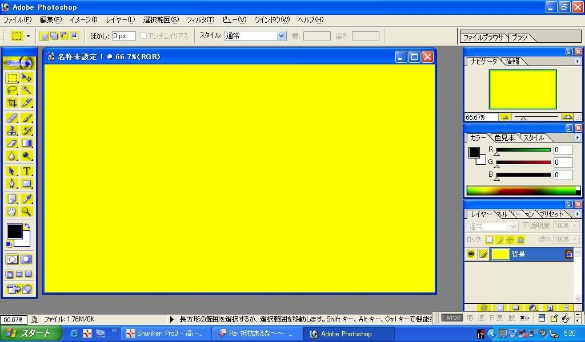
Task: Activate the Type tool
Action: (26, 171)
